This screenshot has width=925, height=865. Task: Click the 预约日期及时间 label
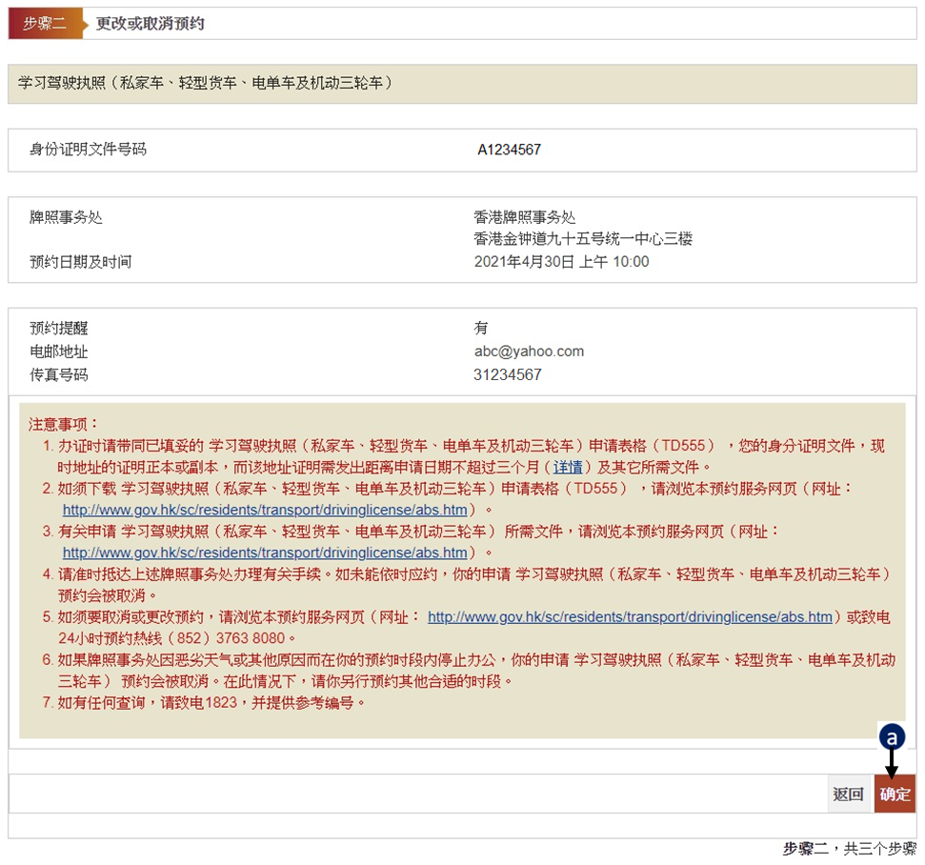[81, 262]
